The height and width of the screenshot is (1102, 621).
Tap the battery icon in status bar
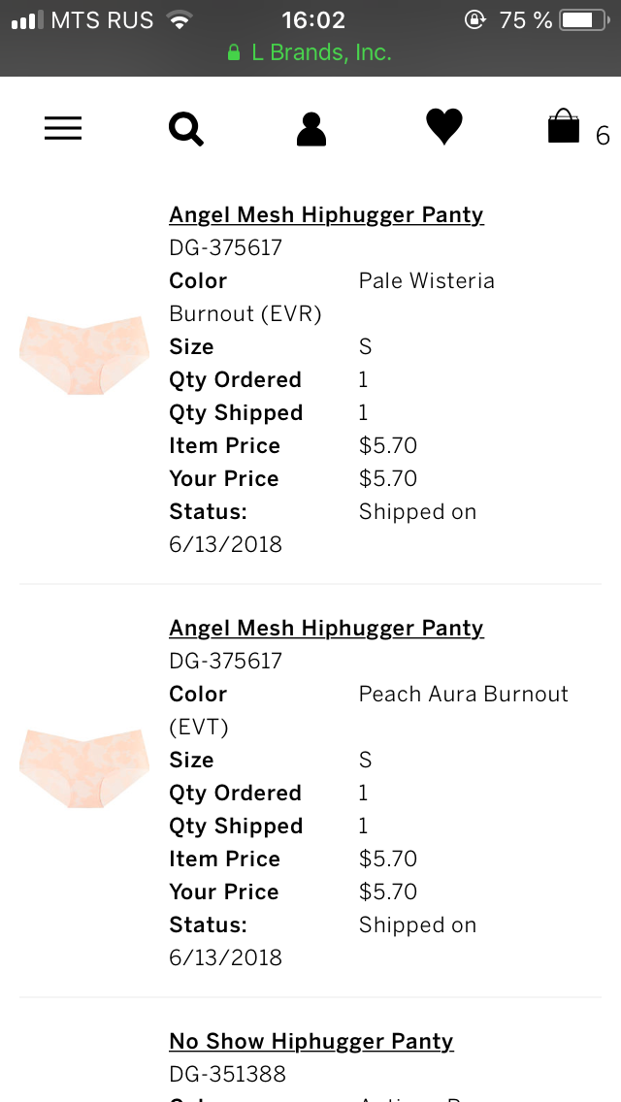pos(584,19)
